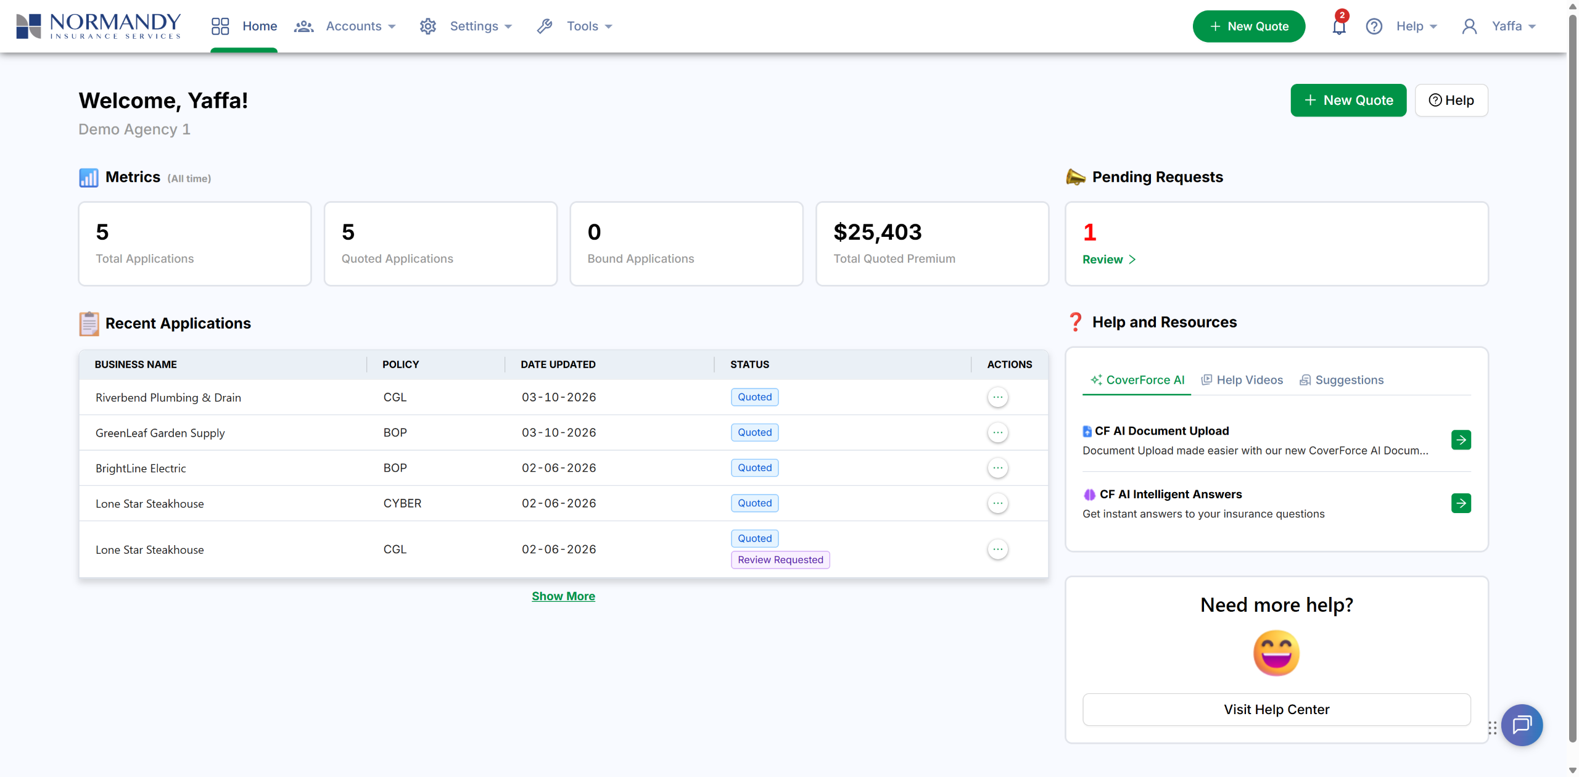1579x777 pixels.
Task: Open actions menu for Riverbend Plumbing & Drain
Action: click(997, 397)
